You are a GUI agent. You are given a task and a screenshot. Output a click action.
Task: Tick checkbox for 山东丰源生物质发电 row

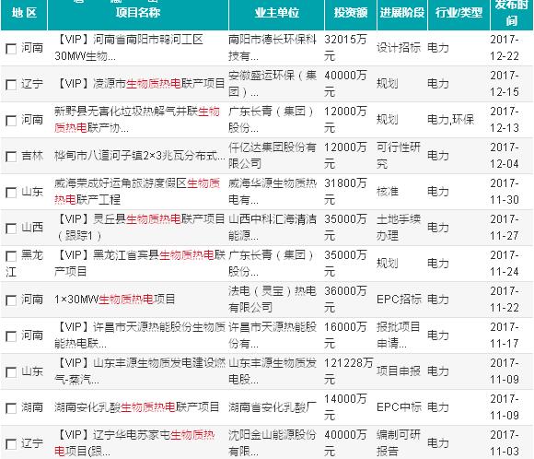tap(11, 372)
